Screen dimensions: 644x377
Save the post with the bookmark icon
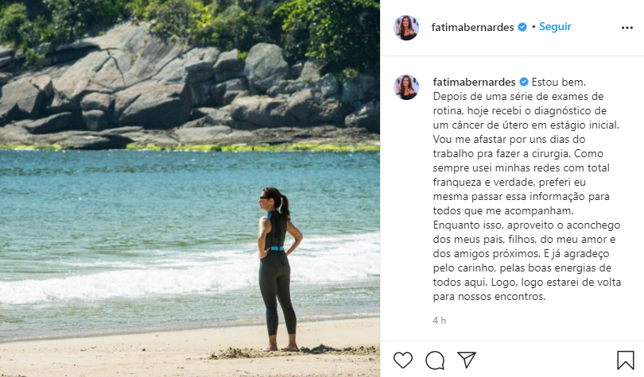[x=625, y=360]
